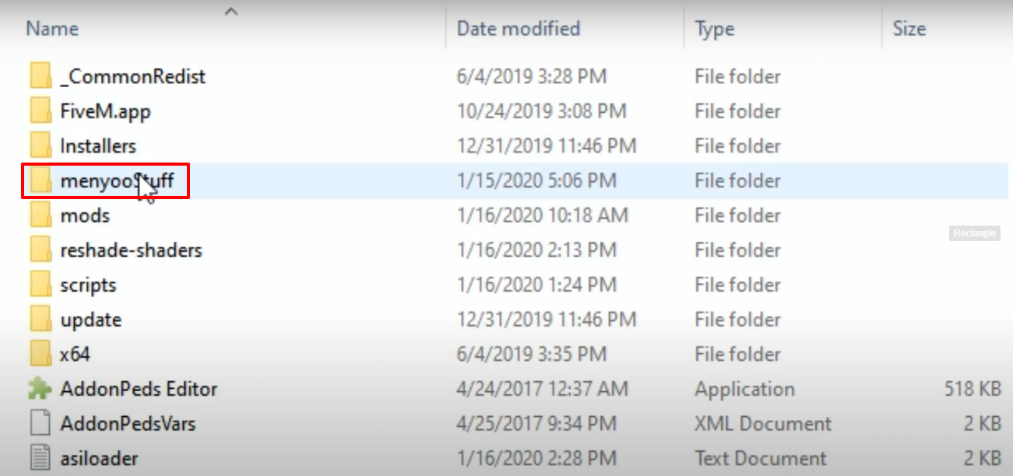Click the asiloader 1/16/2020 2:28 PM date
The width and height of the screenshot is (1013, 476).
pyautogui.click(x=536, y=458)
